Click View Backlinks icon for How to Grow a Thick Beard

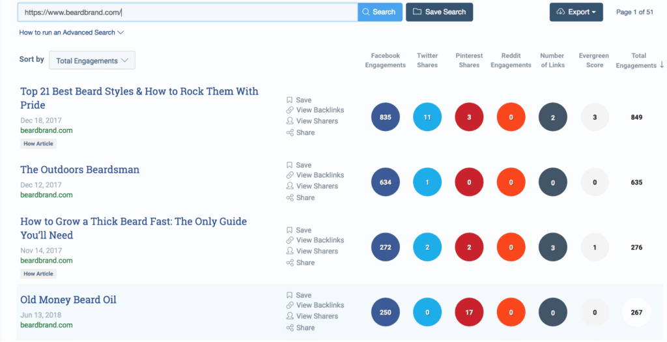coord(290,240)
